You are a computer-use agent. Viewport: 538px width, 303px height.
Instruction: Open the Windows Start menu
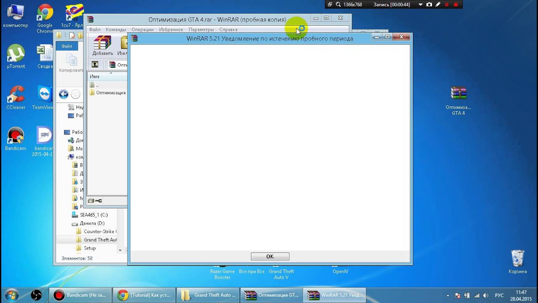11,295
